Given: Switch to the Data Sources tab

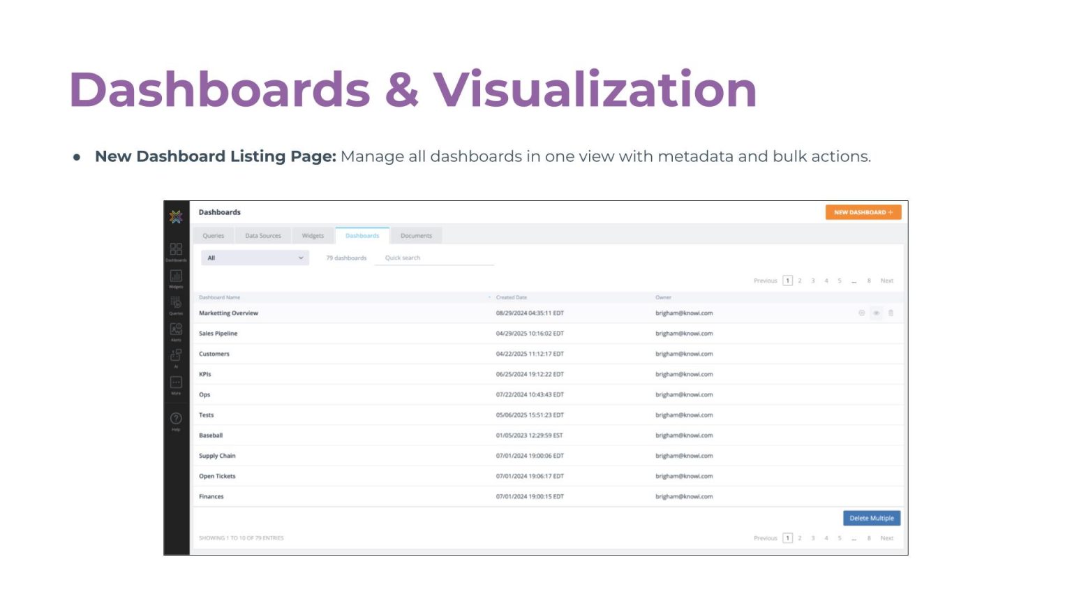Looking at the screenshot, I should point(263,236).
